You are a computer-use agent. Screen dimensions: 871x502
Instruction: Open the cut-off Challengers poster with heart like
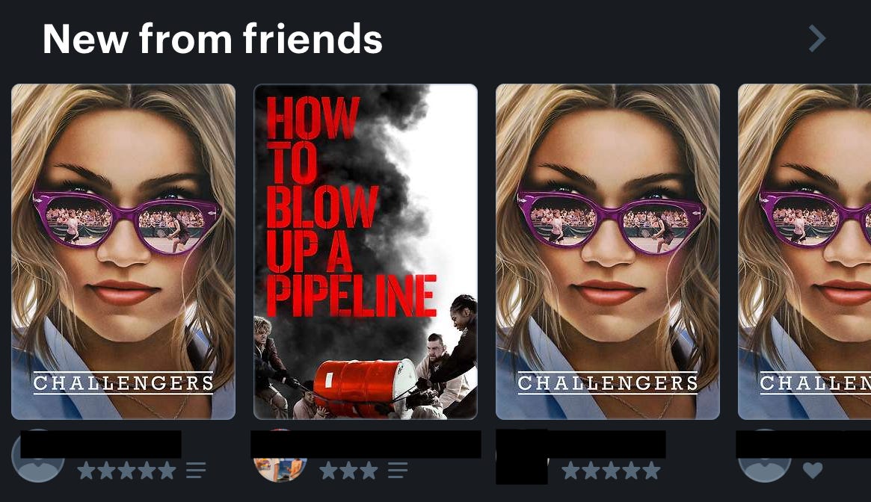pyautogui.click(x=804, y=252)
